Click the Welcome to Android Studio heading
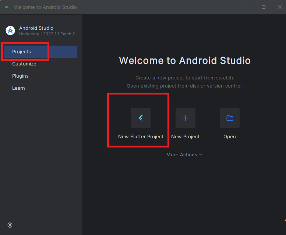Image resolution: width=286 pixels, height=235 pixels. (x=185, y=60)
